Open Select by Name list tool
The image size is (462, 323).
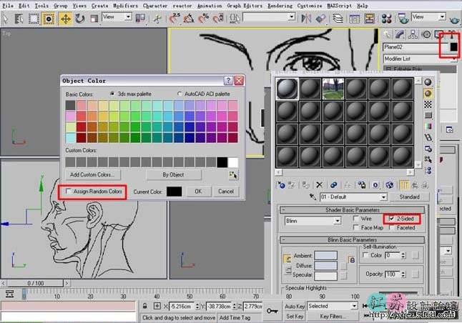19,19
